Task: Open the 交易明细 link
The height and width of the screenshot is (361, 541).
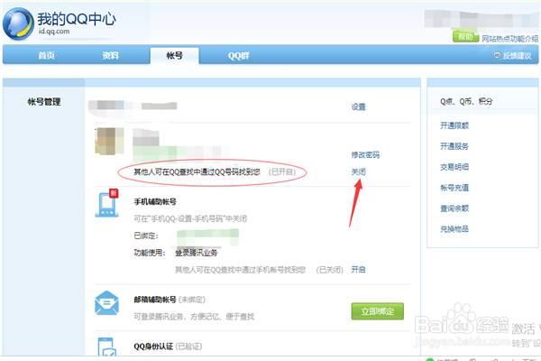Action: 454,167
